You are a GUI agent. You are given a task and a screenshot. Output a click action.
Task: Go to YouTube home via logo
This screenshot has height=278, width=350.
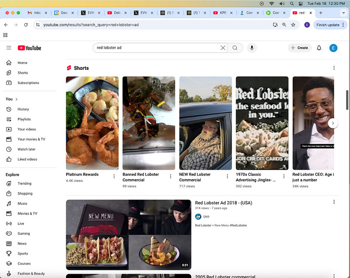click(30, 48)
